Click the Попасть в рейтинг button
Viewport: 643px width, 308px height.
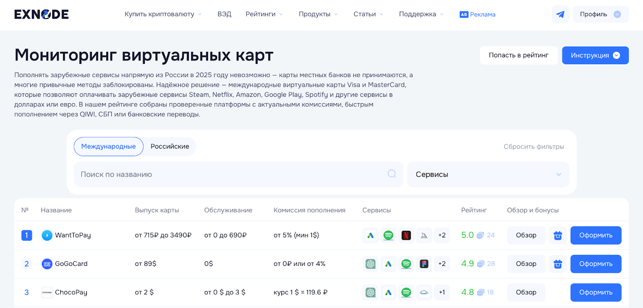(518, 55)
